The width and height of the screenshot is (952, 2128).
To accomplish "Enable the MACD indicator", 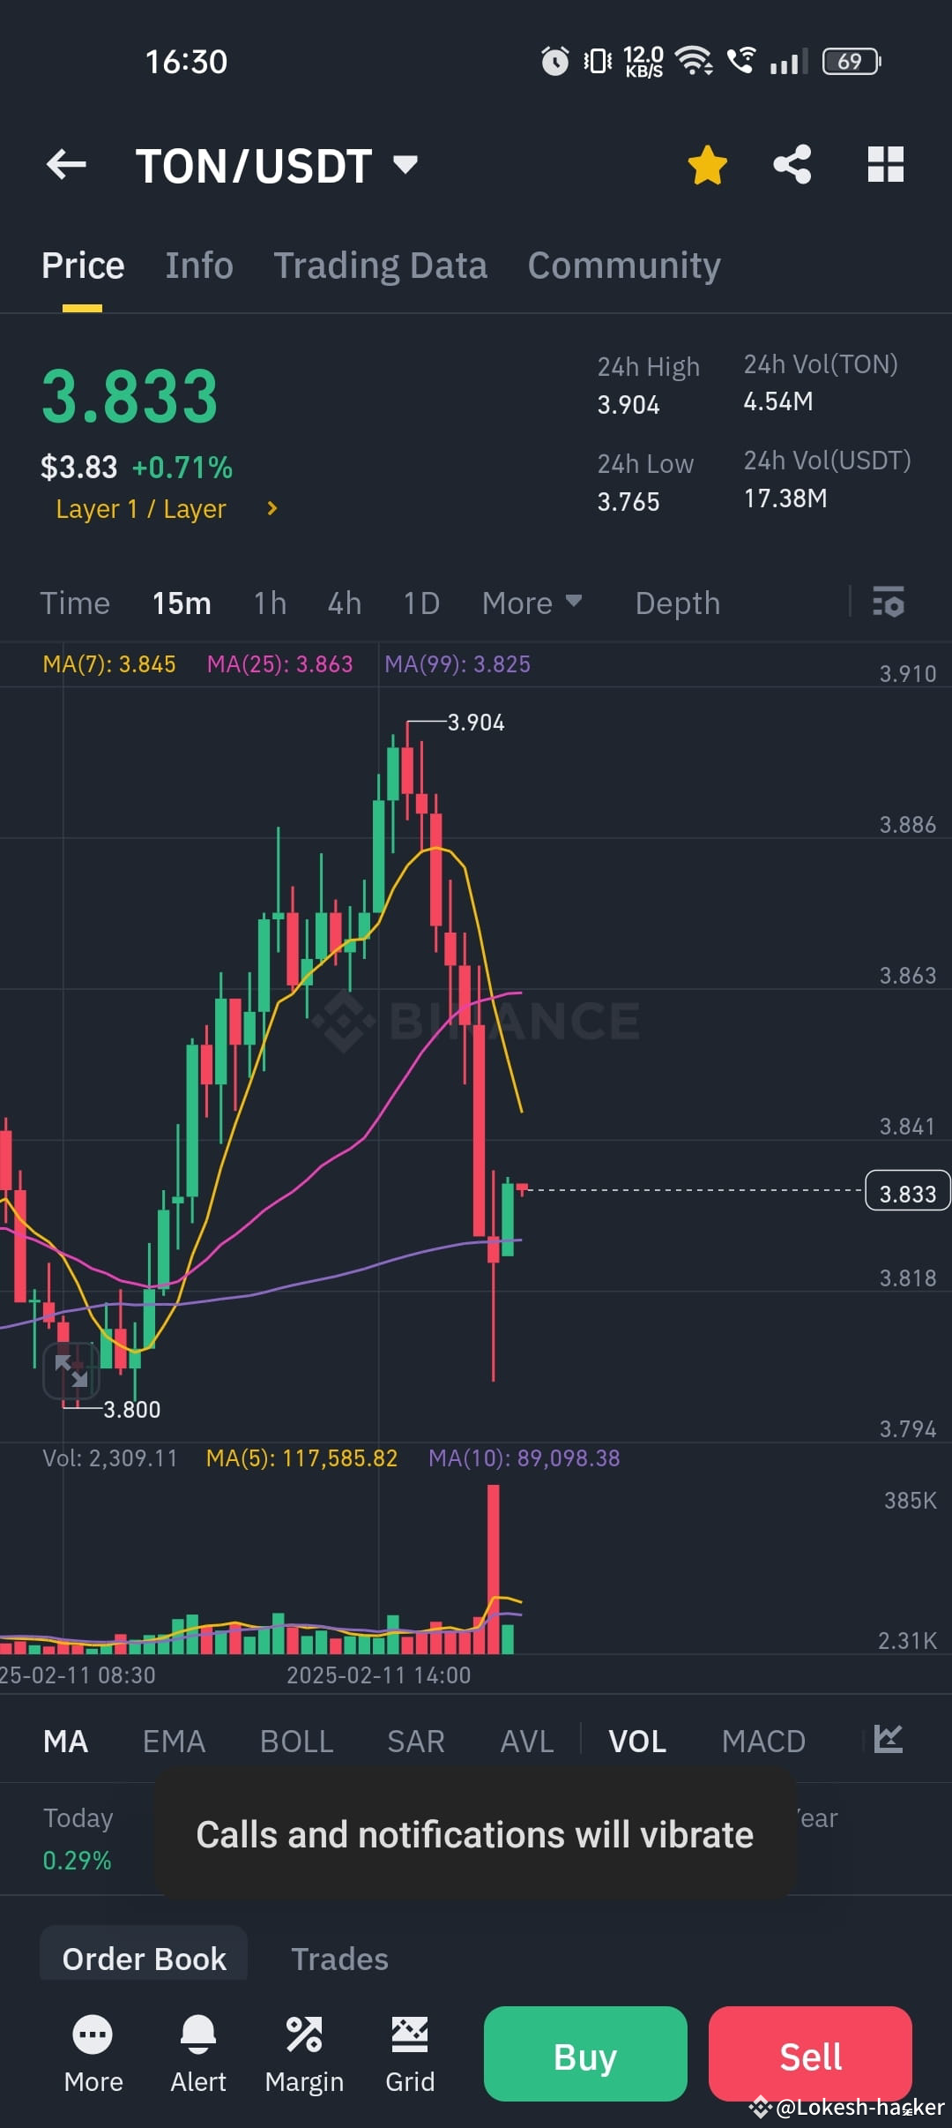I will pos(763,1740).
